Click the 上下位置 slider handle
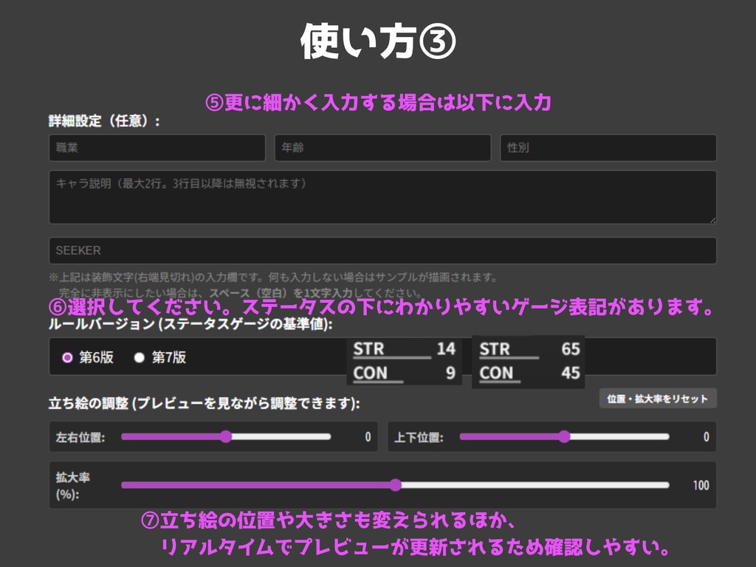 563,438
